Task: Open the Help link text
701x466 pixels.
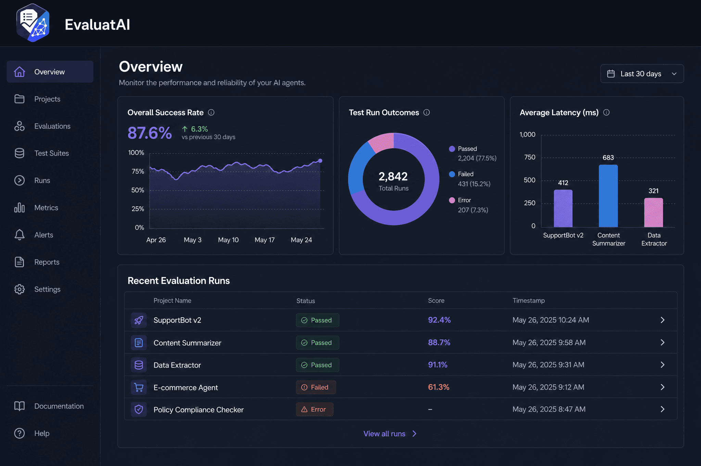Action: click(x=42, y=433)
